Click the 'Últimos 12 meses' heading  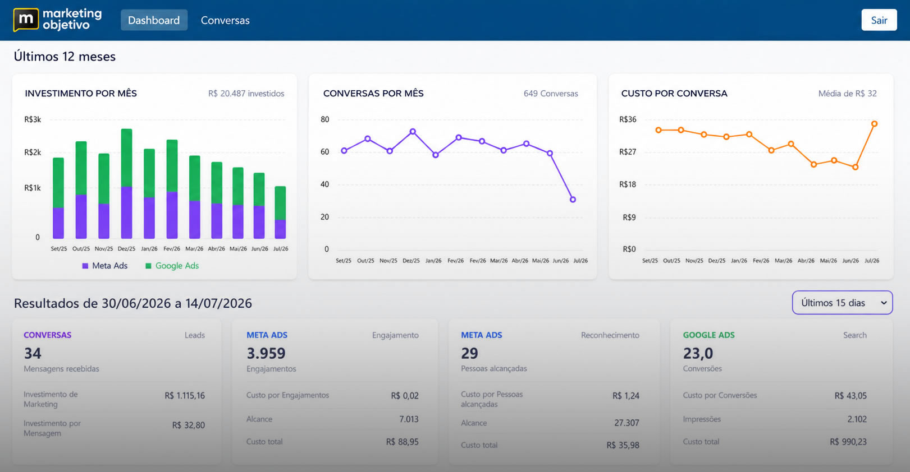click(x=65, y=57)
